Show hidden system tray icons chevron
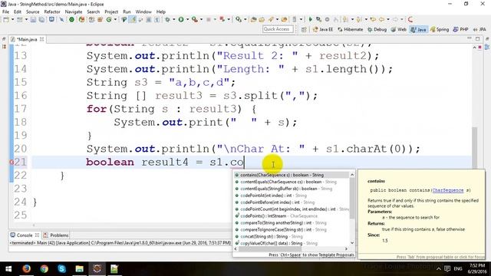491x276 pixels. pyautogui.click(x=438, y=269)
